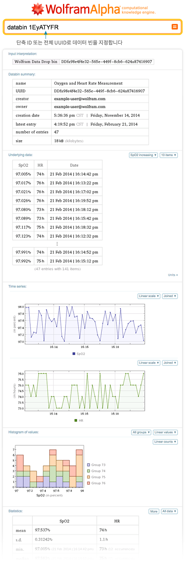Open the SpO2 increasing sort dropdown
This screenshot has height=561, width=185.
click(x=143, y=155)
